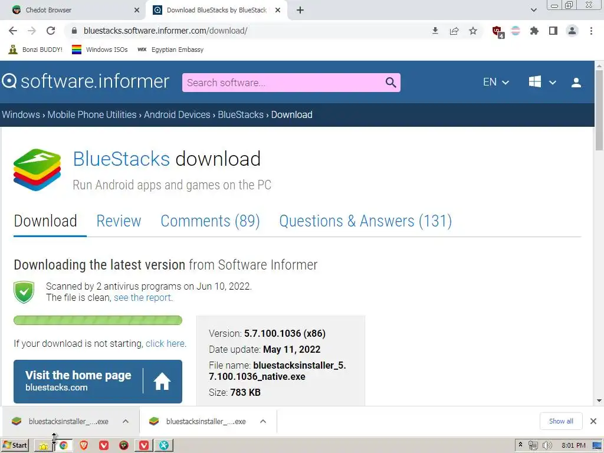Open Chrome from the taskbar
Screen dimensions: 604x453
[x=64, y=445]
